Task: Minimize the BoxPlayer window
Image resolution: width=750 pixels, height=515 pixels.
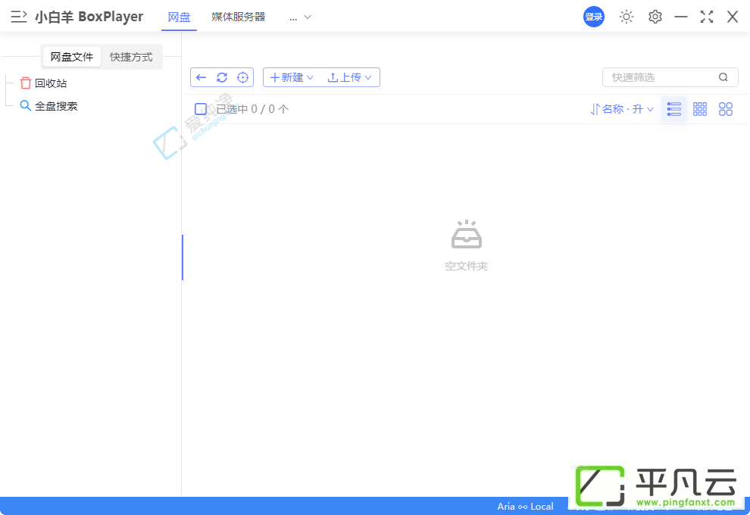Action: pyautogui.click(x=681, y=17)
